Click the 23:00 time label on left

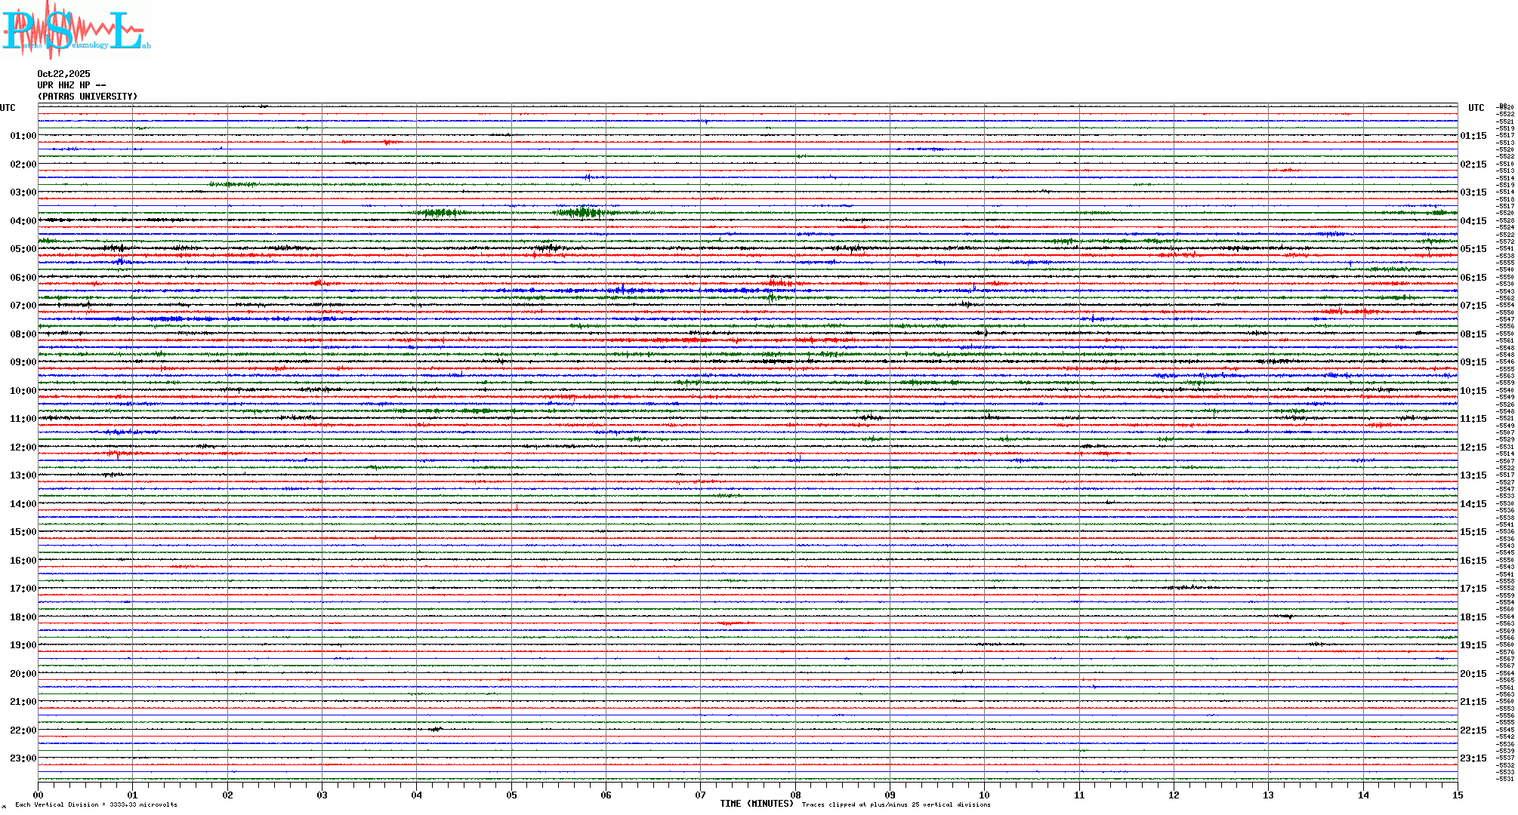(23, 758)
